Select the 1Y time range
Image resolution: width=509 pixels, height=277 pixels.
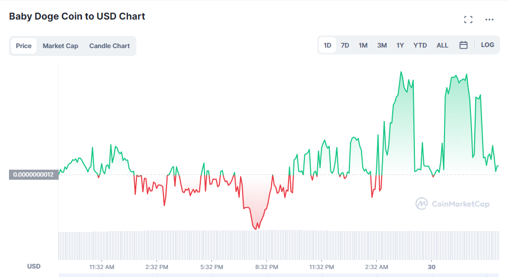(x=400, y=45)
